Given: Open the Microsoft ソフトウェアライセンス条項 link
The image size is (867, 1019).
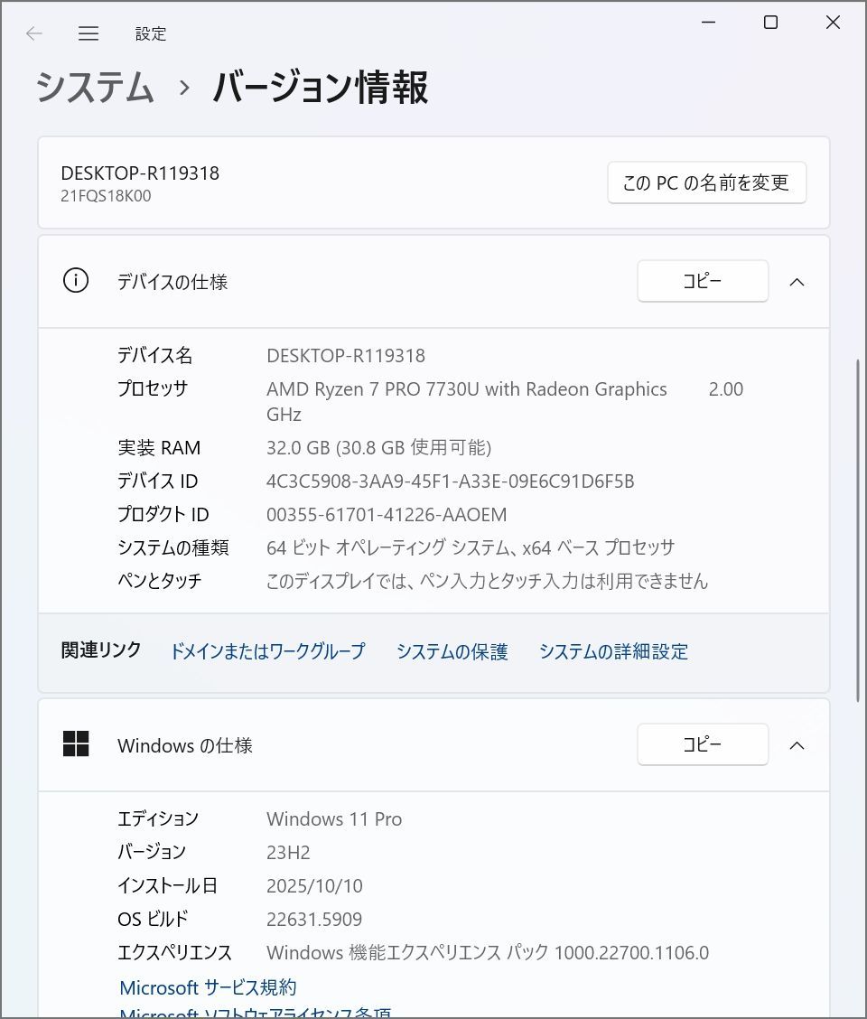Looking at the screenshot, I should coord(256,1013).
